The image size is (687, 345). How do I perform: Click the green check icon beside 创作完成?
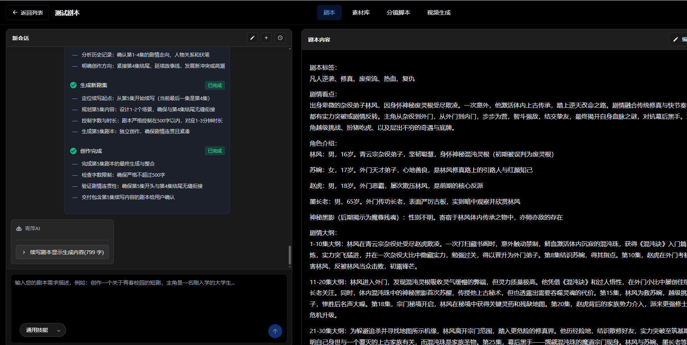tap(73, 151)
